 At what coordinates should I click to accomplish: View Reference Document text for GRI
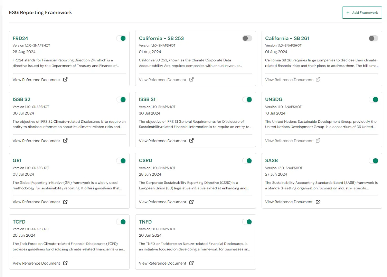[36, 202]
